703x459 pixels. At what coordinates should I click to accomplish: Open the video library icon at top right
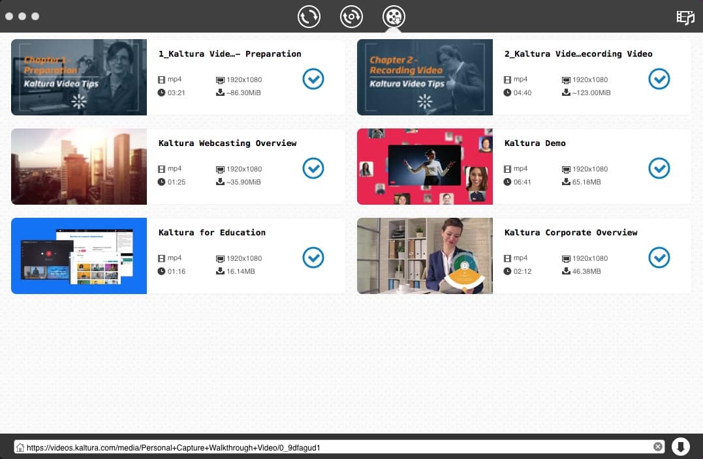(685, 17)
